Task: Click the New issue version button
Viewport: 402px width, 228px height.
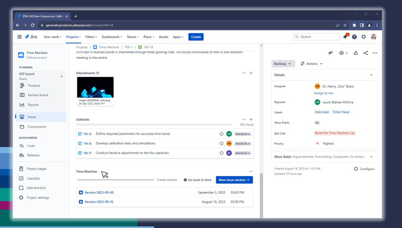Action: click(x=234, y=180)
